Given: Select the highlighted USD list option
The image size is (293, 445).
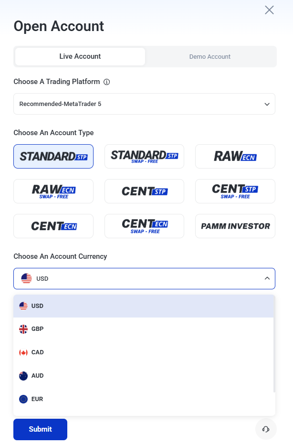Looking at the screenshot, I should [143, 306].
